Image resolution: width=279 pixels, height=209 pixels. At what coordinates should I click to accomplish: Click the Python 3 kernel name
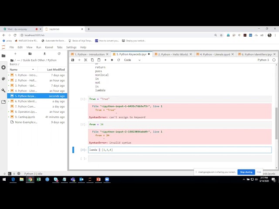(x=263, y=60)
